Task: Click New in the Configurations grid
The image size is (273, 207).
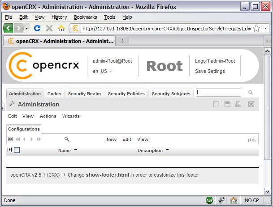Action: 112,139
